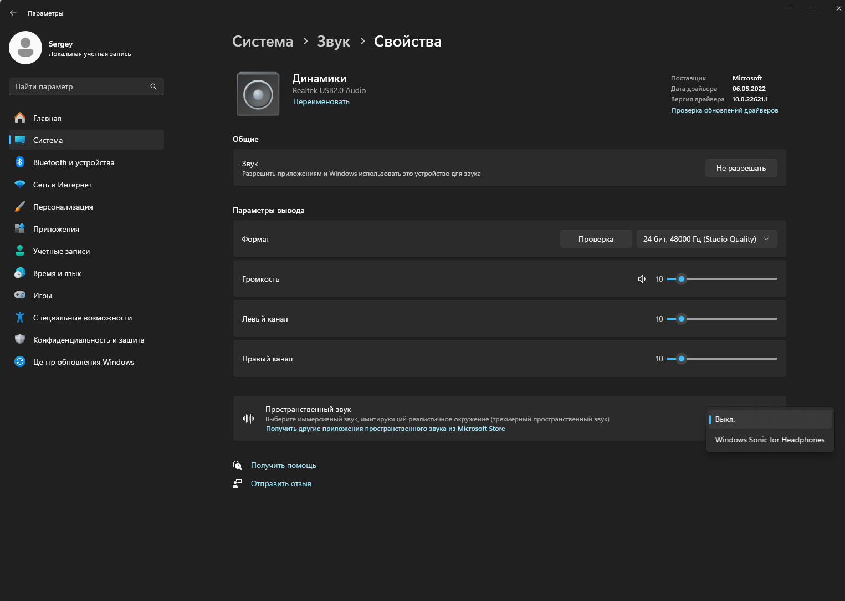Open Bluetooth и устройства section

coord(73,162)
